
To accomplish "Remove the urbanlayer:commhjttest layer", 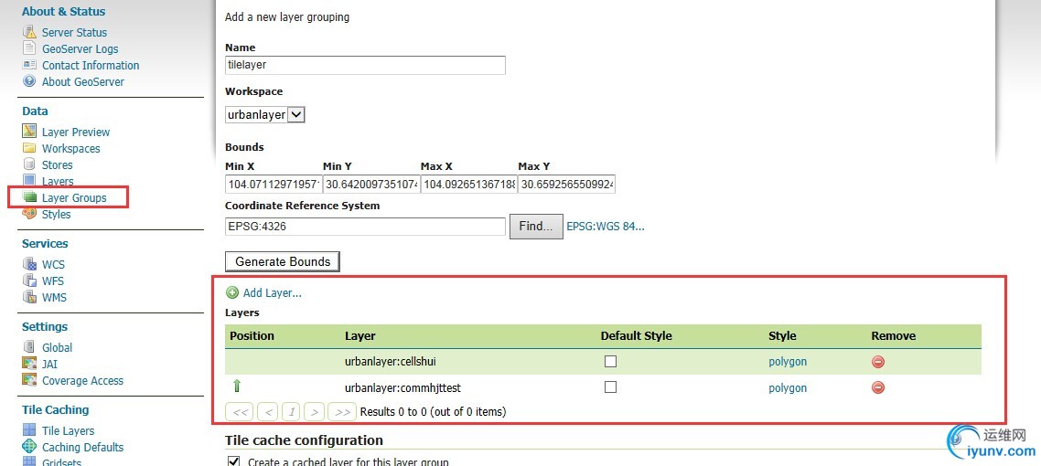I will tap(878, 387).
